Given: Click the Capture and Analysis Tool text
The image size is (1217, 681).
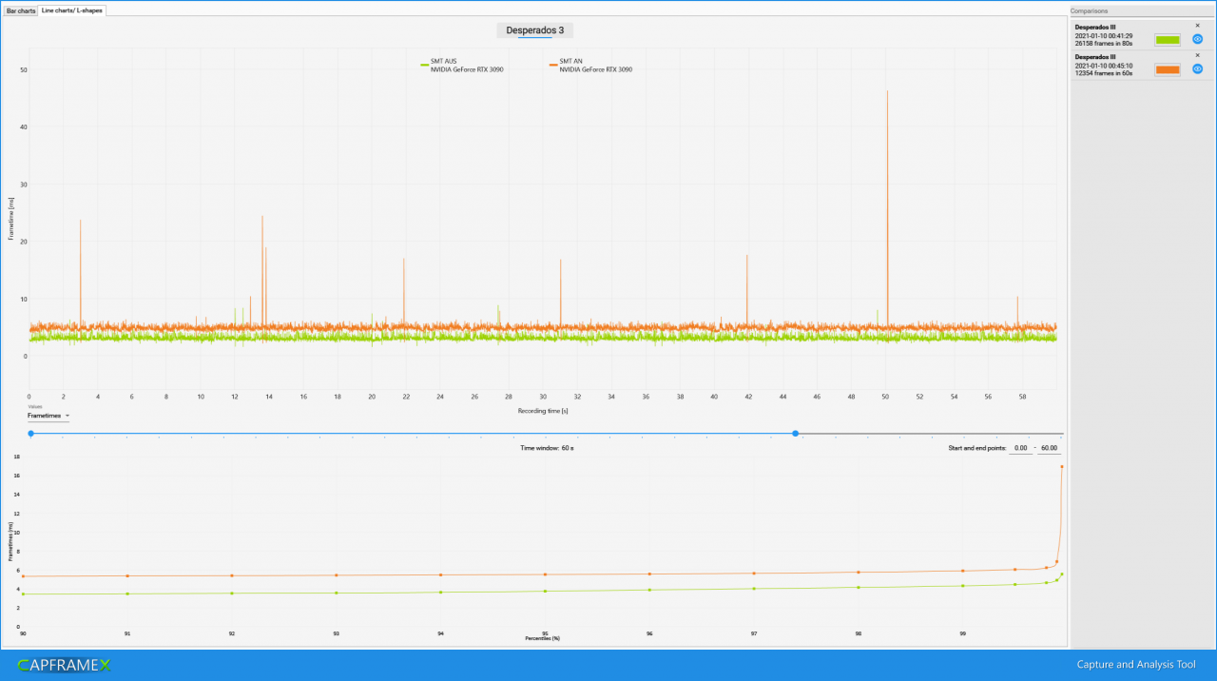Looking at the screenshot, I should click(x=1136, y=665).
